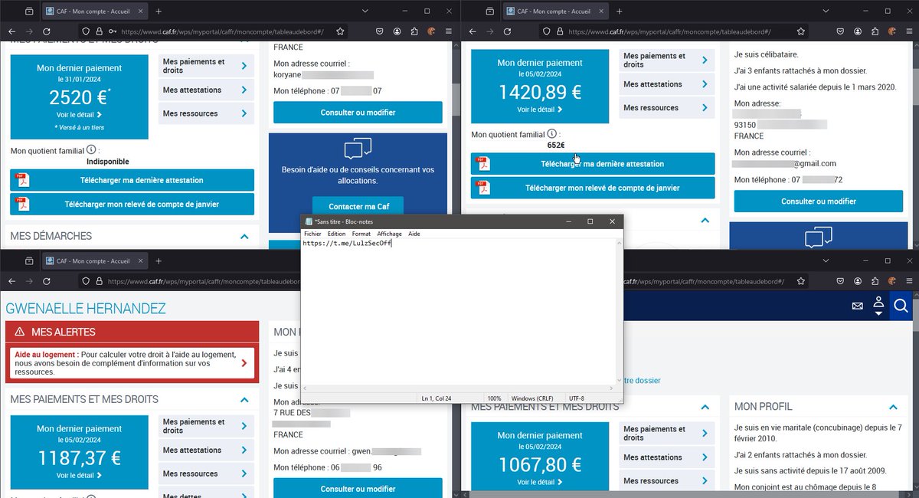This screenshot has width=919, height=498.
Task: Open Firefox account icon in top-left window
Action: (x=397, y=31)
